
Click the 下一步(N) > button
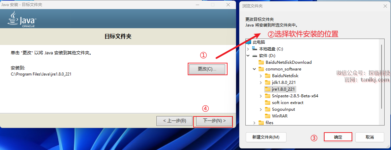pos(214,121)
